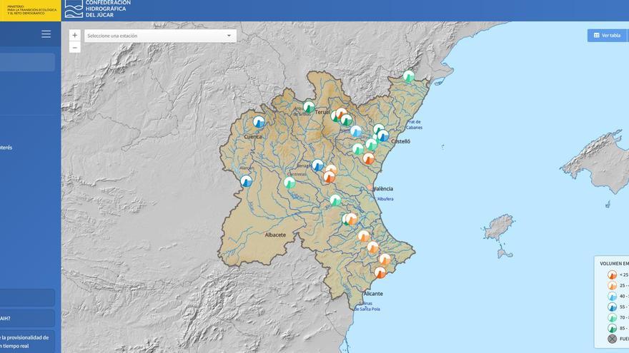Open the highlighted top item in sidebar
This screenshot has height=353, width=629.
tap(27, 62)
